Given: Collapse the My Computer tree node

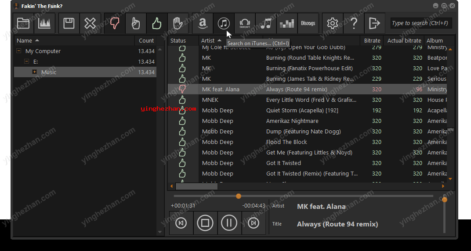Looking at the screenshot, I should 18,51.
